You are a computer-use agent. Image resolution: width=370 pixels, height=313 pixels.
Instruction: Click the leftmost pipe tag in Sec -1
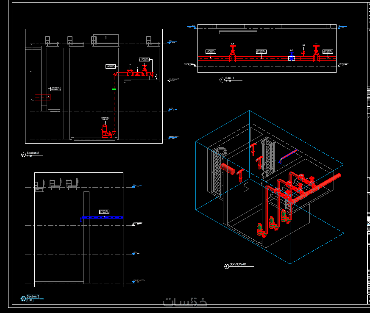click(211, 52)
